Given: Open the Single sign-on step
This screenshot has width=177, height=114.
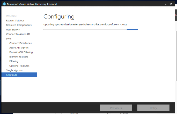Looking at the screenshot, I should pos(14,70).
